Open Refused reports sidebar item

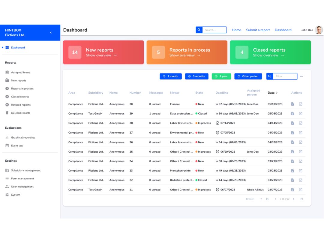[x=21, y=105]
